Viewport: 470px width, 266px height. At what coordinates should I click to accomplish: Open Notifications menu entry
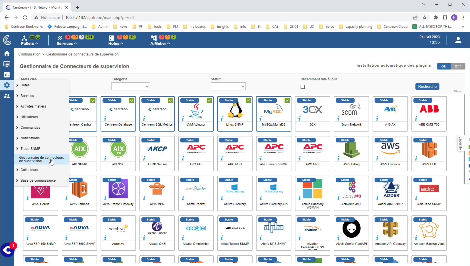[42, 138]
